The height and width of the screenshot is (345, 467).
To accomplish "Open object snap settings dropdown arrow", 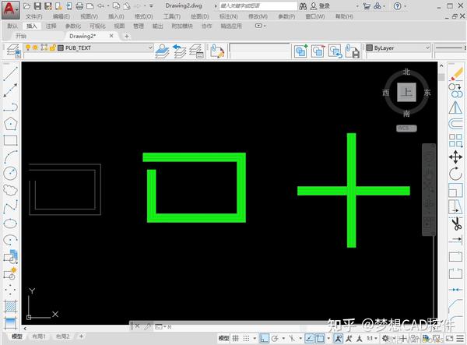I will [x=328, y=338].
